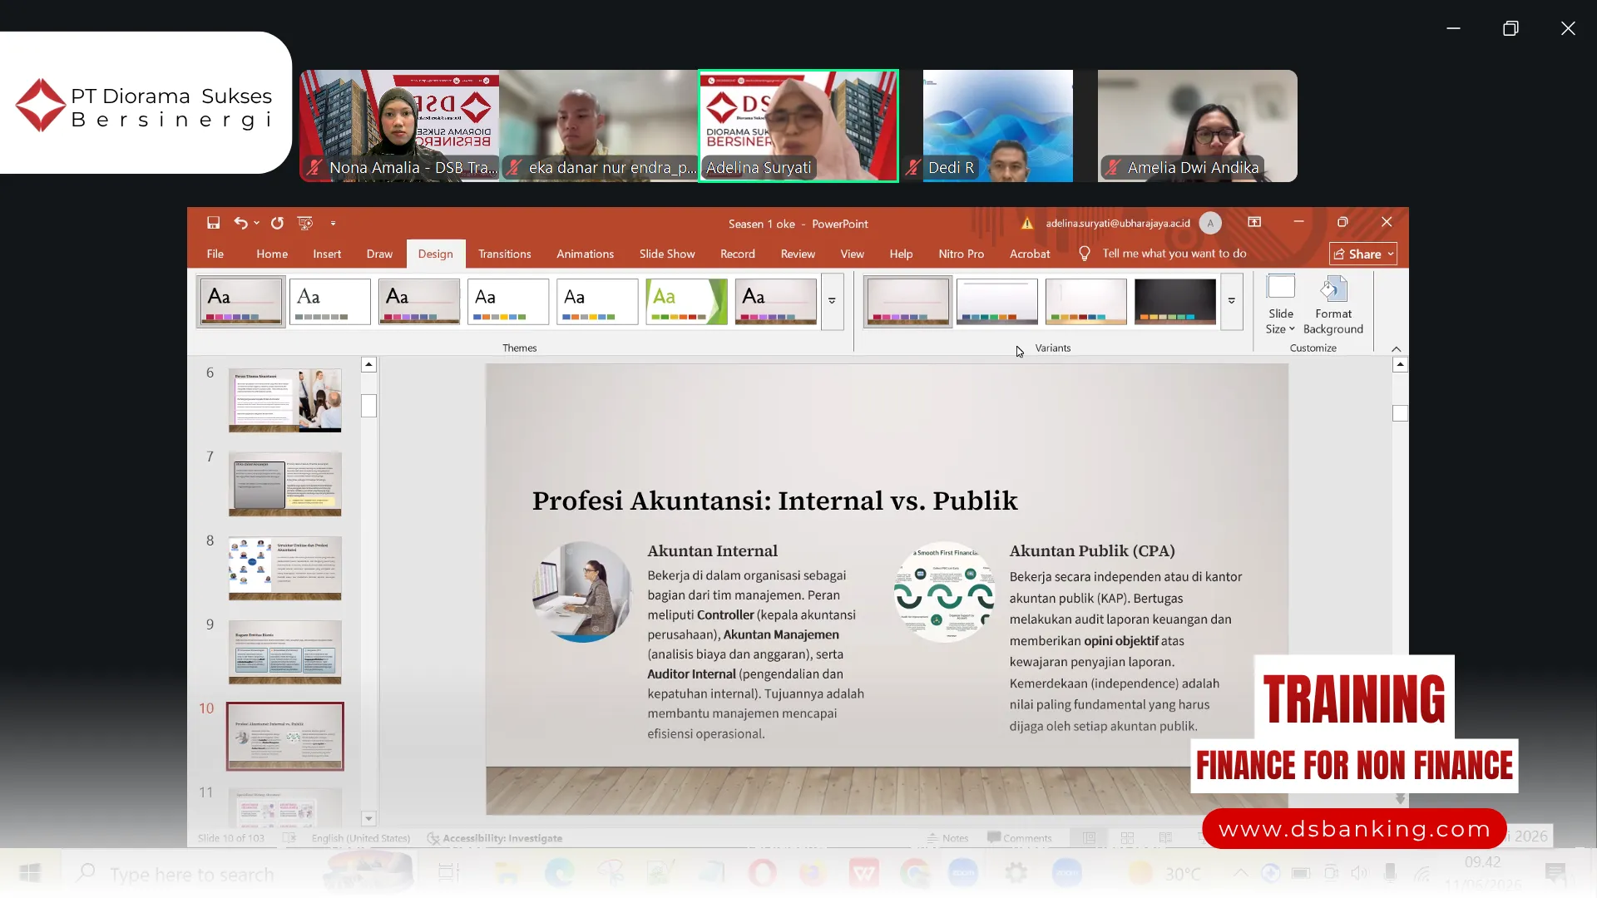Switch to Normal view icon in status bar
The image size is (1597, 898).
pyautogui.click(x=1089, y=838)
